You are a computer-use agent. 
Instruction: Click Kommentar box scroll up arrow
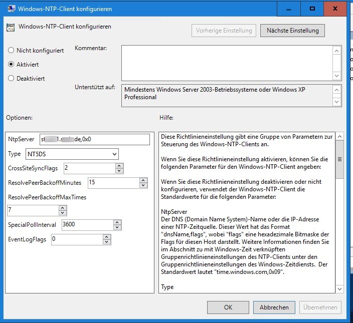pos(336,51)
